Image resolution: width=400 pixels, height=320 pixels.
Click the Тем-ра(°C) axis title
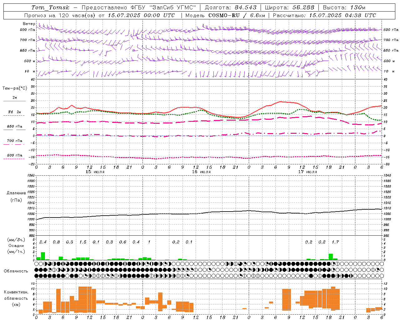(x=15, y=88)
